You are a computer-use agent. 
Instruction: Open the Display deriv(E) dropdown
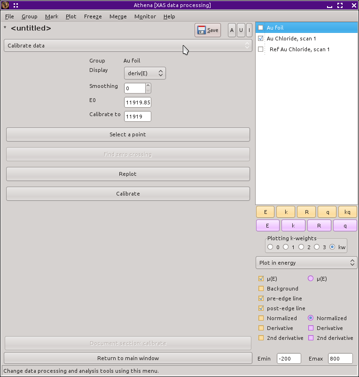point(145,73)
